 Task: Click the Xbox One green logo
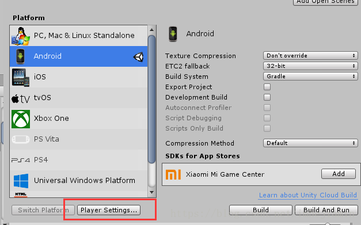[21, 119]
